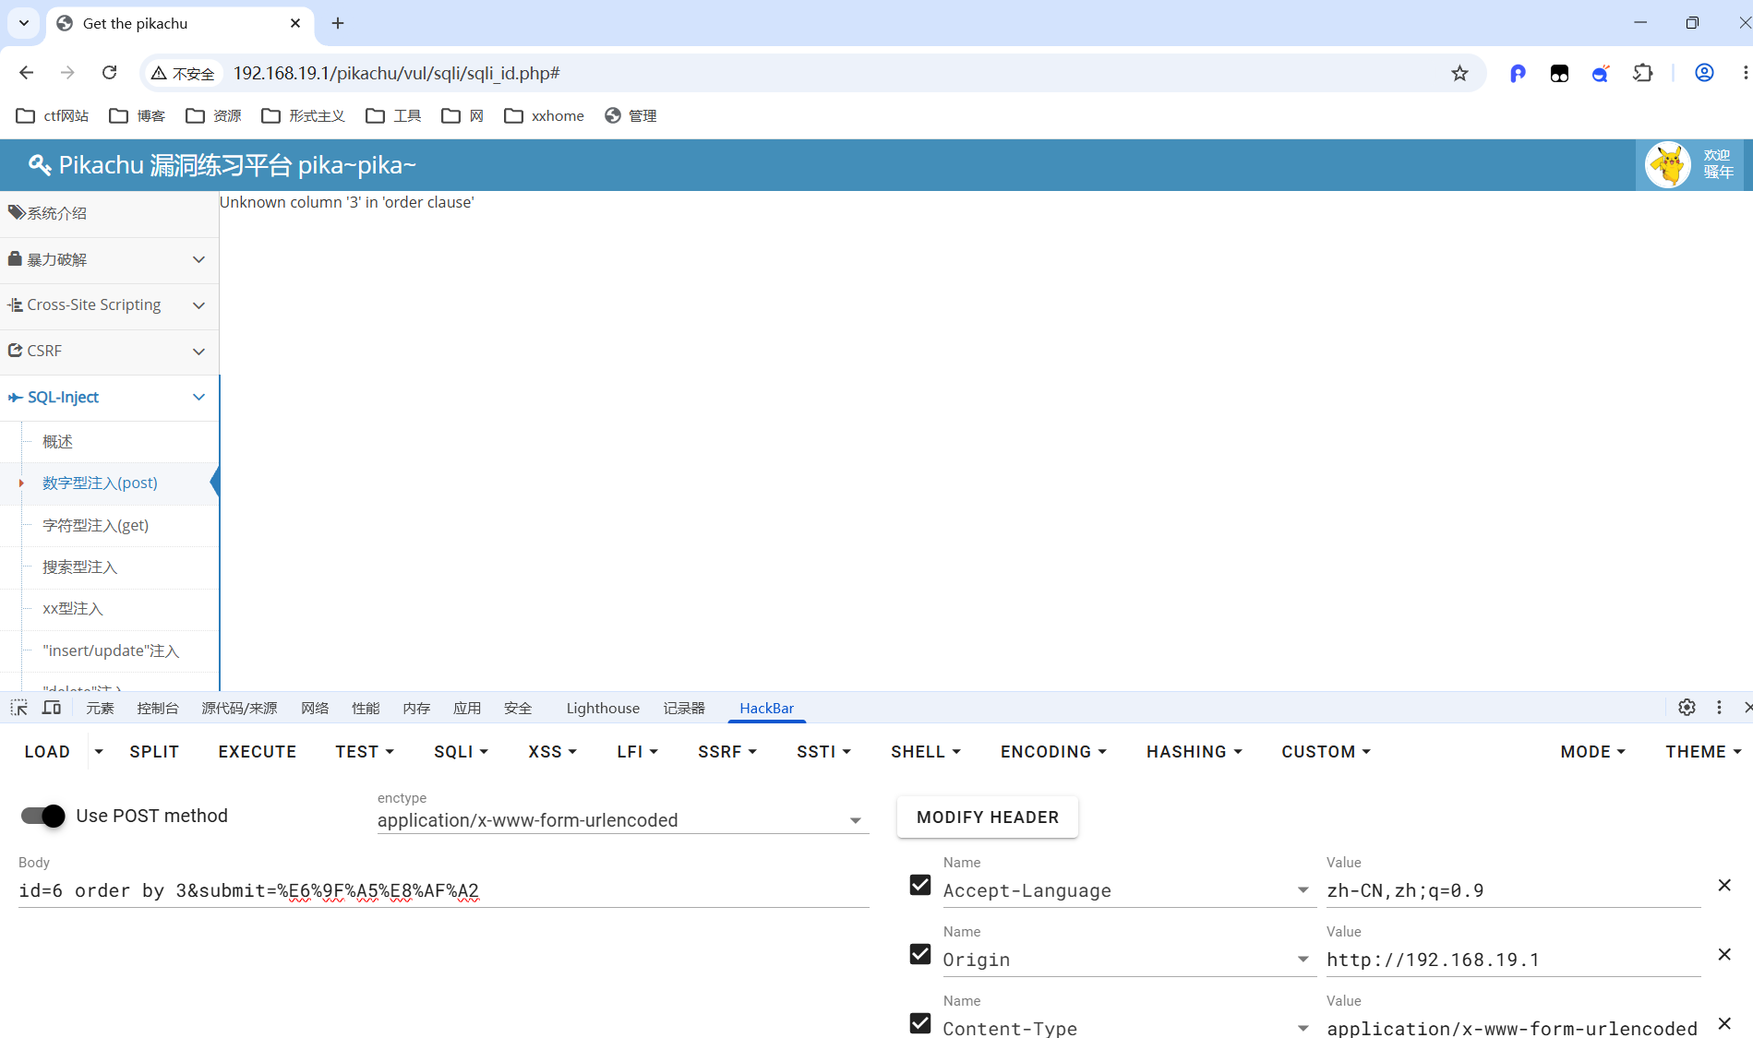Open the 工具 bookmark folder
This screenshot has height=1038, width=1753.
393,115
